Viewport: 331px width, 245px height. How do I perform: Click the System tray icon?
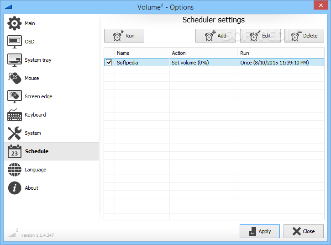(14, 60)
